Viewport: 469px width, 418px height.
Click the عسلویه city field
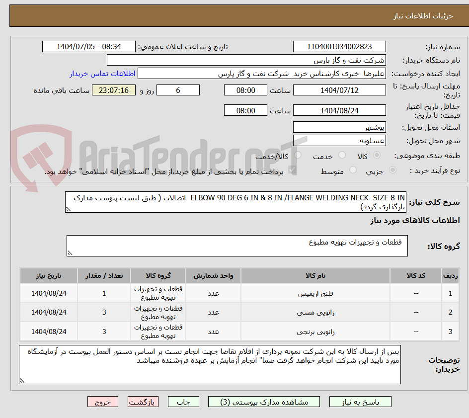[339, 141]
